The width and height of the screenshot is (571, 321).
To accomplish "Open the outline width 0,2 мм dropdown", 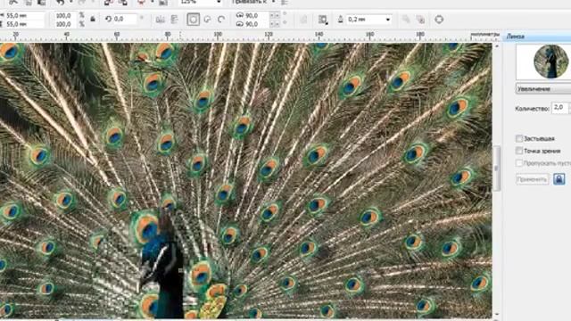I will [388, 20].
